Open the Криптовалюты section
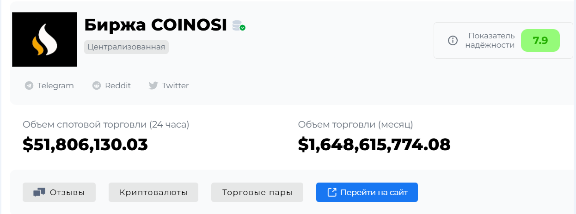 tap(153, 193)
